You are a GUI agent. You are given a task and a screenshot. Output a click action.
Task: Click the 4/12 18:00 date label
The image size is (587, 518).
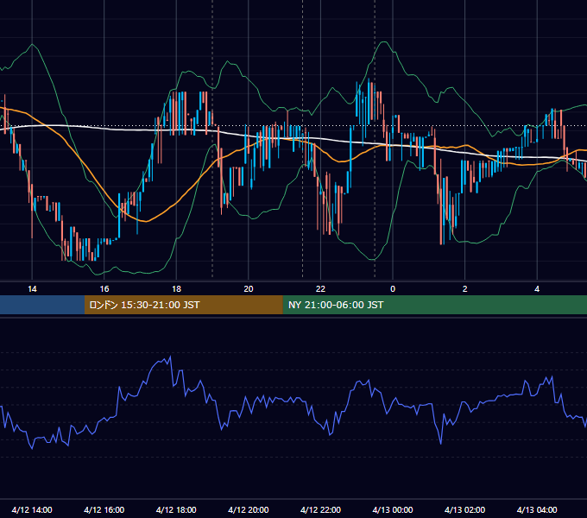point(176,509)
